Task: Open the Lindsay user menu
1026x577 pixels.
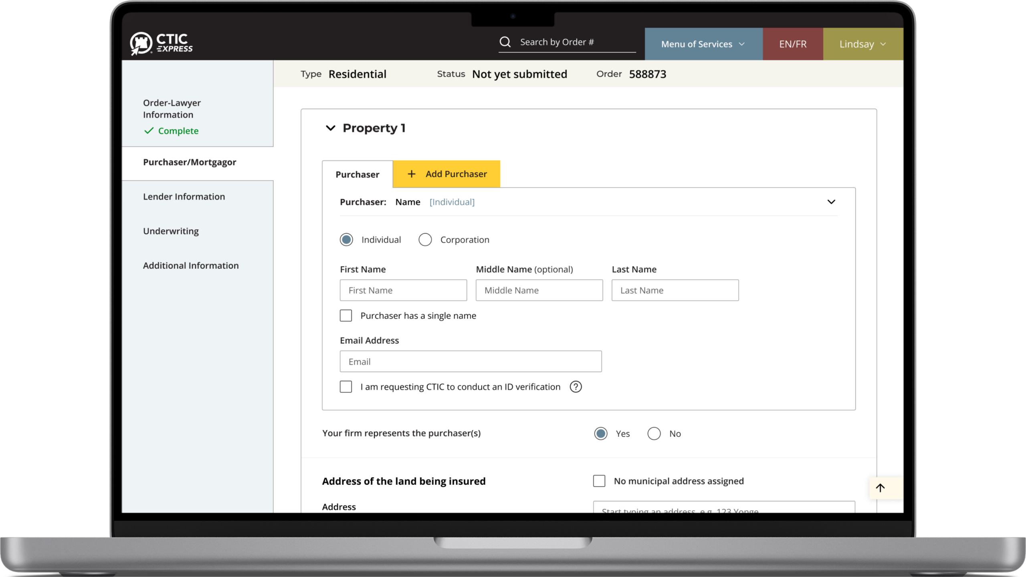Action: [x=862, y=44]
